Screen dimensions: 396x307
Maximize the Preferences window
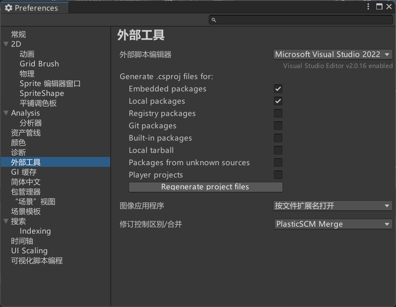pos(379,7)
